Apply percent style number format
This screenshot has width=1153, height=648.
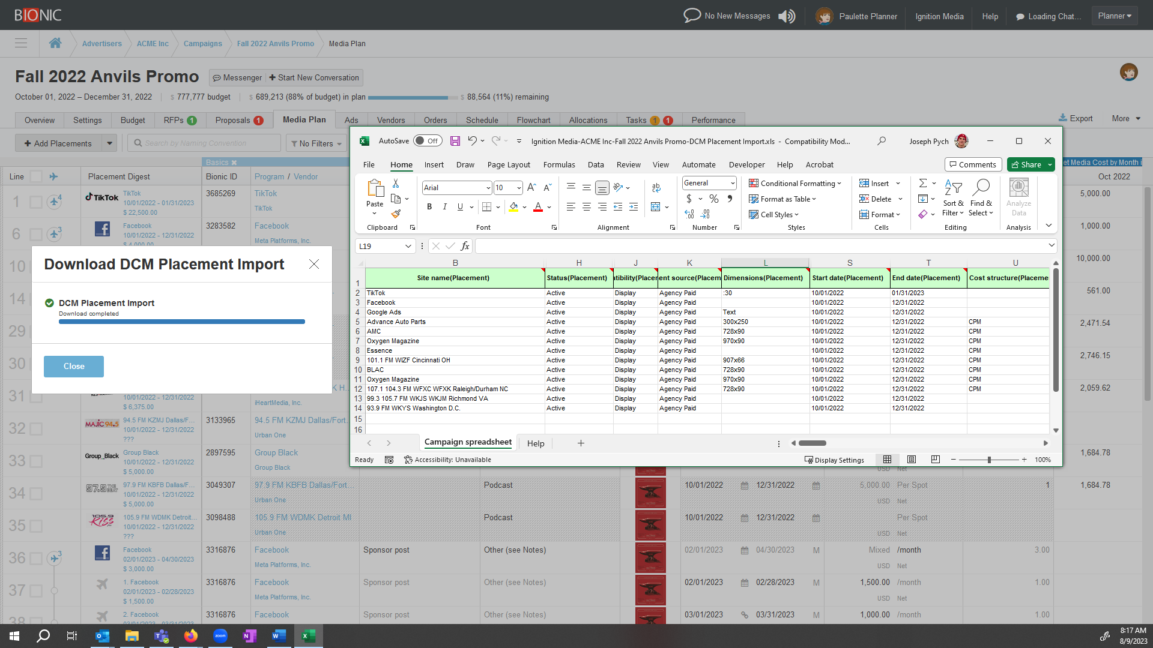coord(714,199)
